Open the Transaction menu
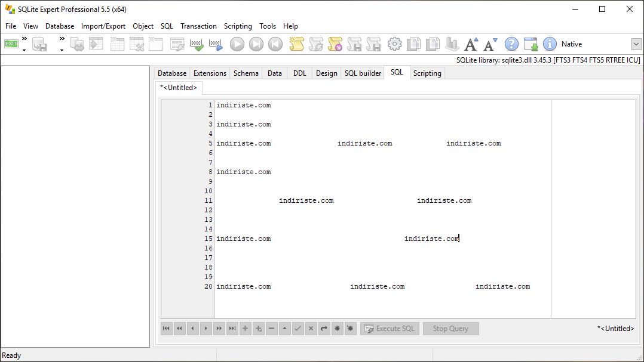 coord(198,26)
